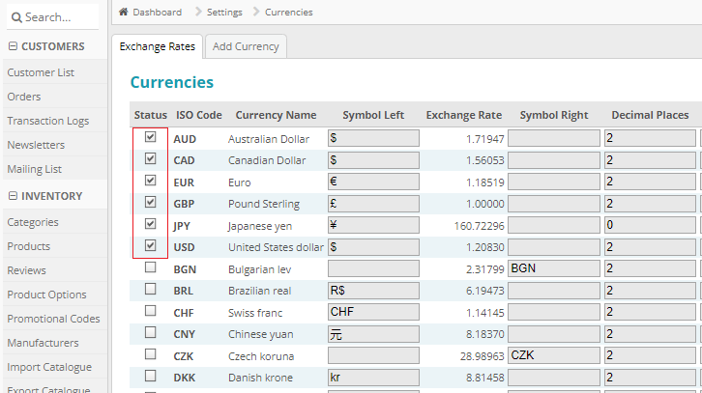Image resolution: width=702 pixels, height=393 pixels.
Task: Edit CAD Symbol Right field
Action: [x=554, y=160]
